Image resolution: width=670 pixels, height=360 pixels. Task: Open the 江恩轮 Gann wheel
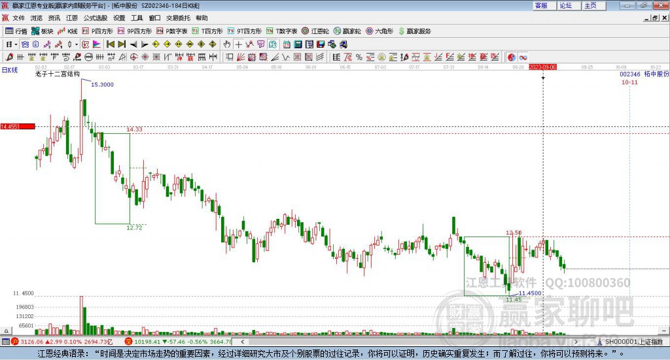(315, 31)
